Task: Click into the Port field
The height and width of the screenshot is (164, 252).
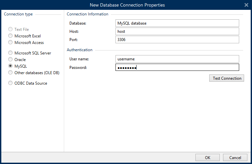Action: (x=177, y=39)
